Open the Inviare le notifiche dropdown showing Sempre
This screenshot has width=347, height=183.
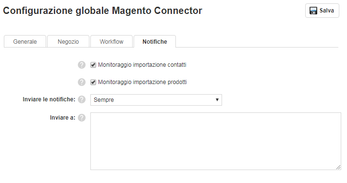156,100
